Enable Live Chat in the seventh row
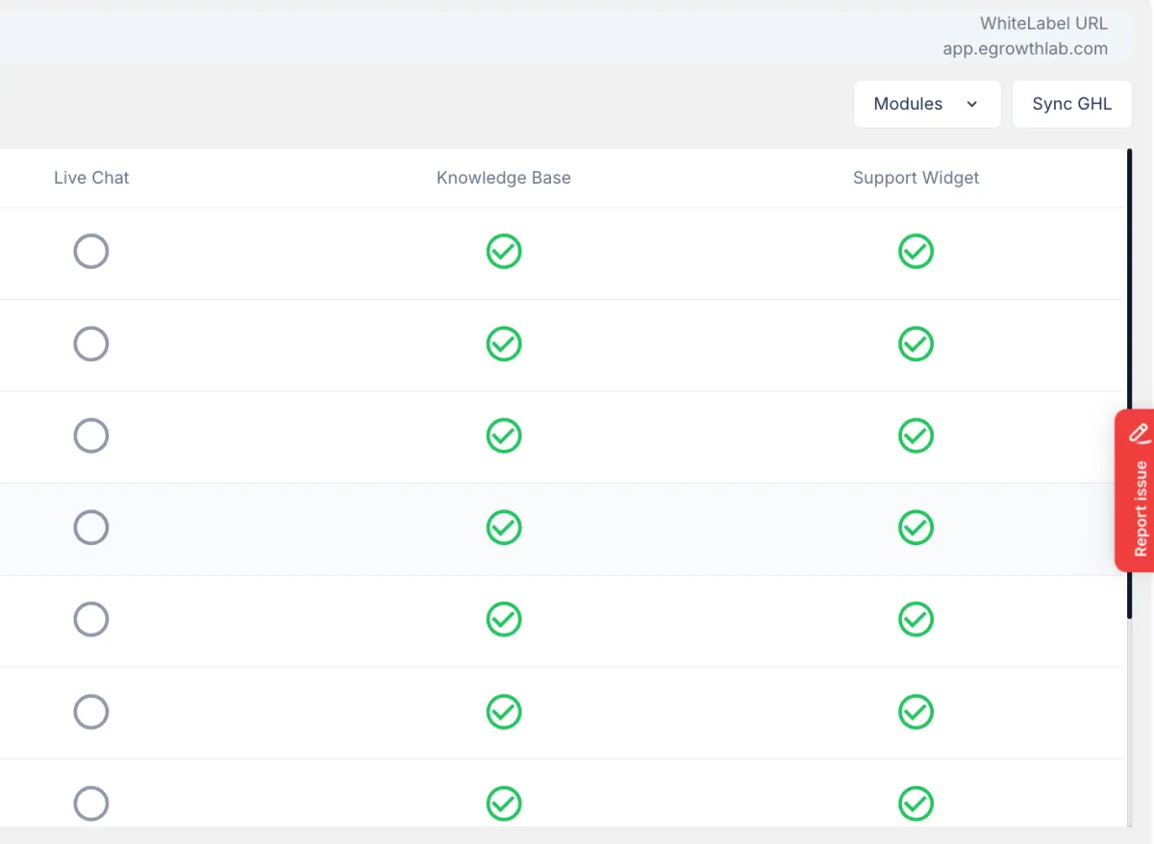Screen dimensions: 1154x844 pos(91,804)
